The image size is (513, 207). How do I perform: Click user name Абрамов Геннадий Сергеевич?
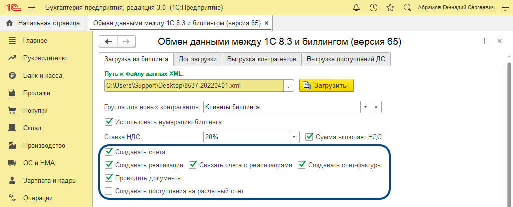456,7
